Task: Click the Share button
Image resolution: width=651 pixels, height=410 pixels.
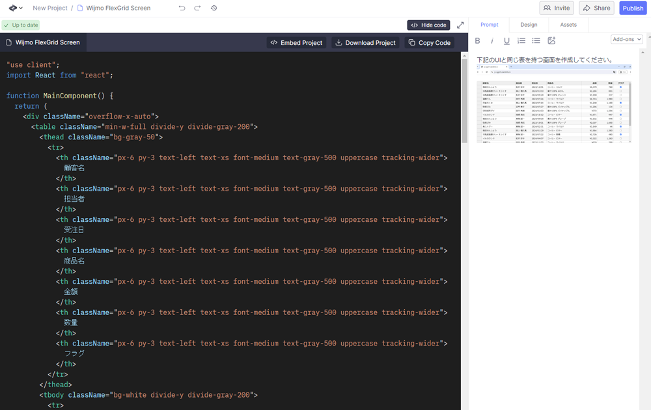Action: pyautogui.click(x=596, y=8)
